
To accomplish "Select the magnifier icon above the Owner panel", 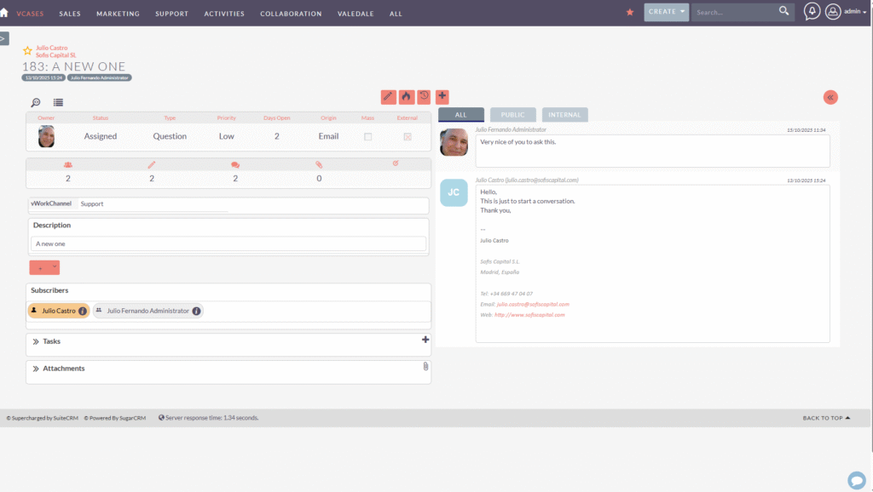I will pos(35,101).
